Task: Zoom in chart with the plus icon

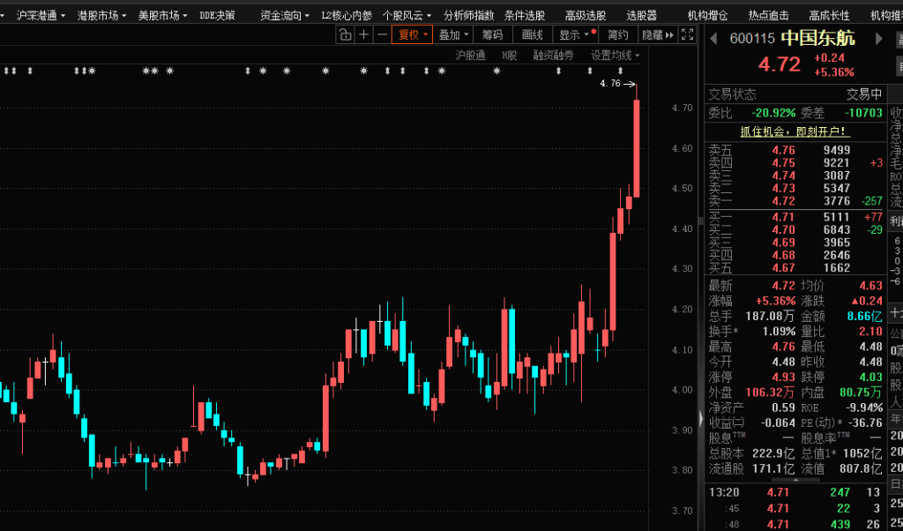Action: pos(363,35)
